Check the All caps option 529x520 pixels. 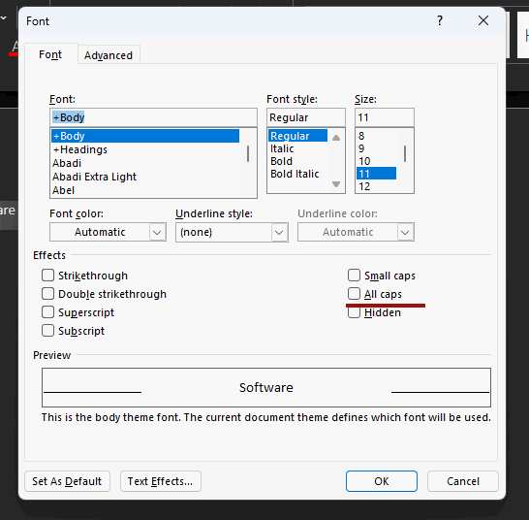point(354,294)
